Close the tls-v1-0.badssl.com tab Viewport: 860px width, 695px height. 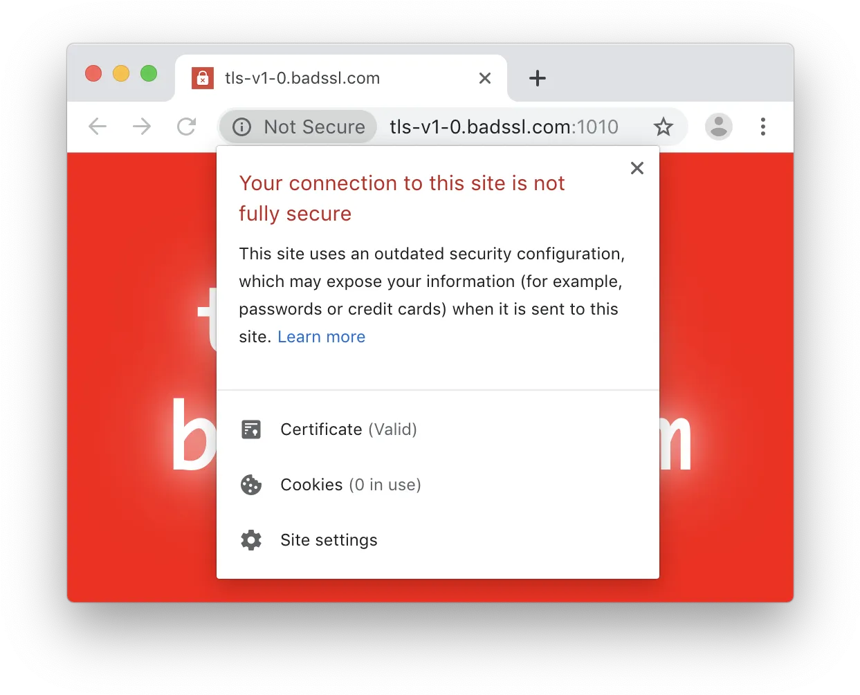[485, 78]
